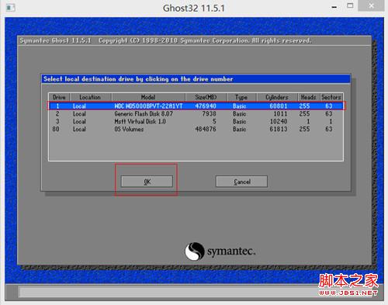Select drive 2 Generic Flash Disk row

pos(196,113)
